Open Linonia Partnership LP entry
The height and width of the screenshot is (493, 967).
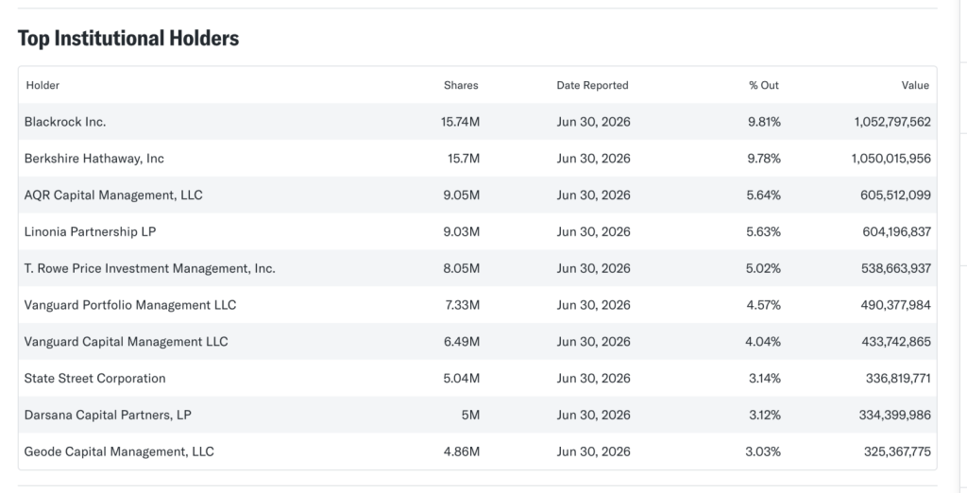click(90, 232)
